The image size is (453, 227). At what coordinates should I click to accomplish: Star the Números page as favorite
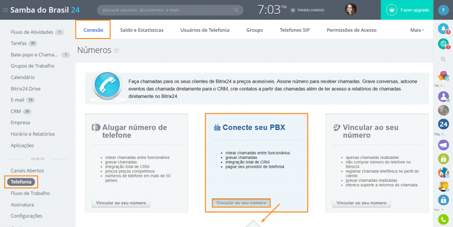(x=116, y=50)
